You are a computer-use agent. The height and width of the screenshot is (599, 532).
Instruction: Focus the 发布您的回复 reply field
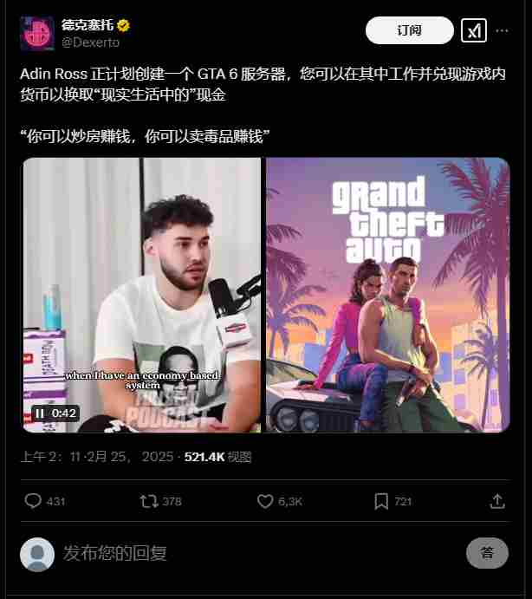(x=262, y=553)
